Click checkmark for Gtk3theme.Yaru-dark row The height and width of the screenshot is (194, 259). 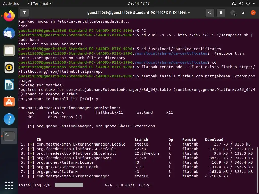[x=31, y=167]
